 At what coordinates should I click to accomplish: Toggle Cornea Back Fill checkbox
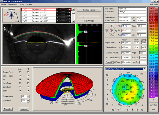28,76
